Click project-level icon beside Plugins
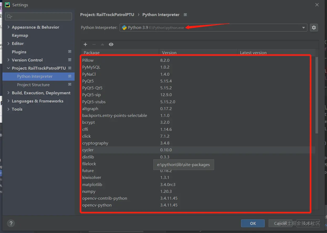This screenshot has height=233, width=327. (70, 52)
